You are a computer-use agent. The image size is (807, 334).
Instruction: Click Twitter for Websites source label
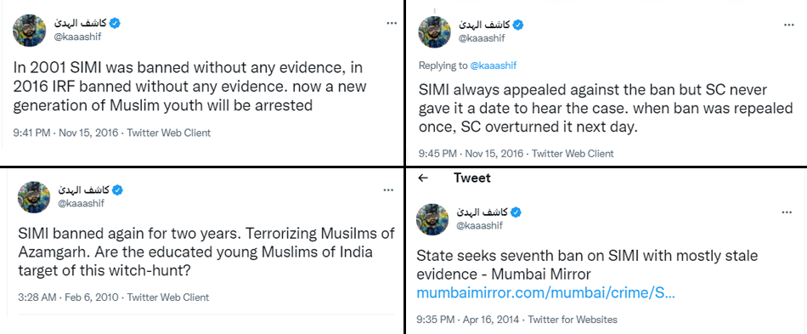tap(573, 320)
